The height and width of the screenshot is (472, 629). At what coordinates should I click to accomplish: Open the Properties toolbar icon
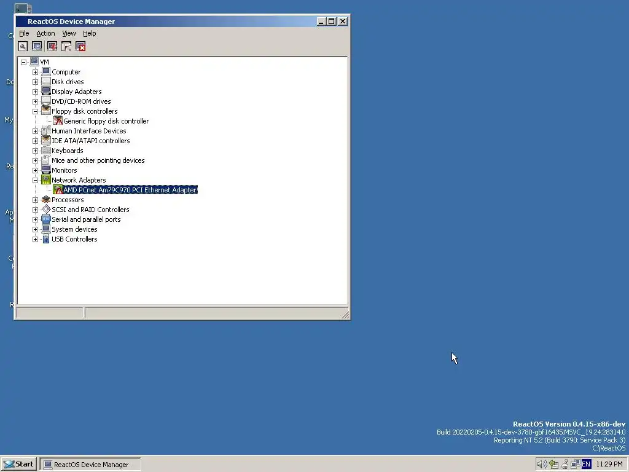click(23, 47)
